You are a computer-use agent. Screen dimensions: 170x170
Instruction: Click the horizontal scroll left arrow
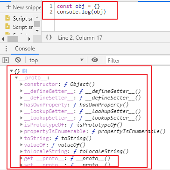point(3,39)
